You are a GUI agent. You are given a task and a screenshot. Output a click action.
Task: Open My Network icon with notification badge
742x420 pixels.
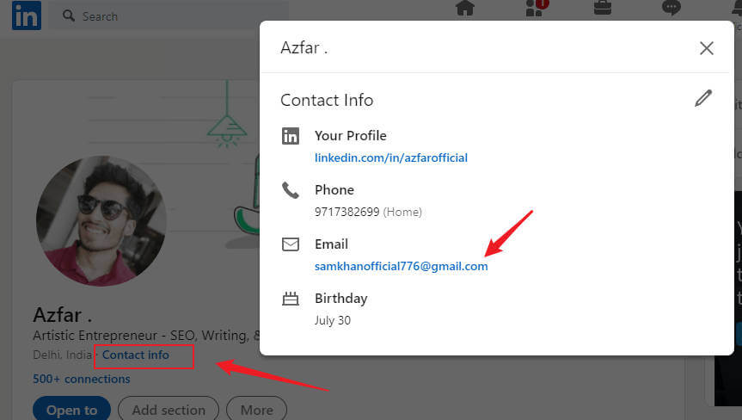(x=534, y=9)
